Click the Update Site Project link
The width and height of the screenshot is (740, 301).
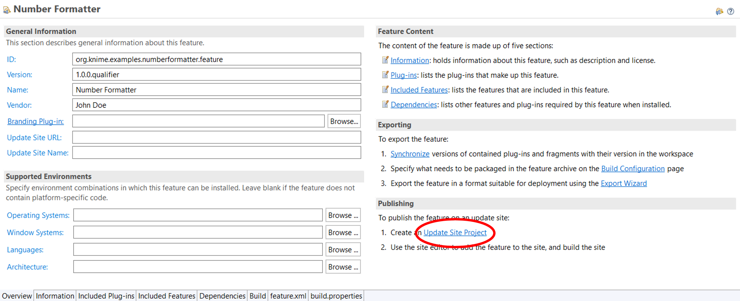455,233
